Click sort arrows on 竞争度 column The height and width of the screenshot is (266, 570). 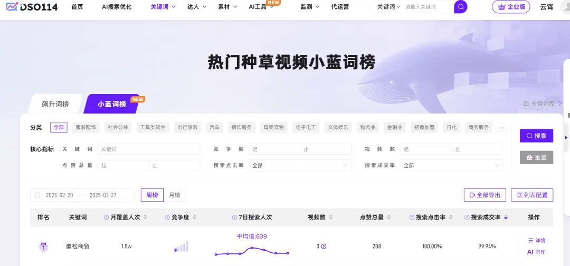(194, 217)
